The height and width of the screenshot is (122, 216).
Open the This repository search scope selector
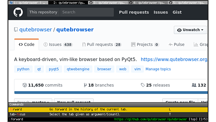pos(43,12)
